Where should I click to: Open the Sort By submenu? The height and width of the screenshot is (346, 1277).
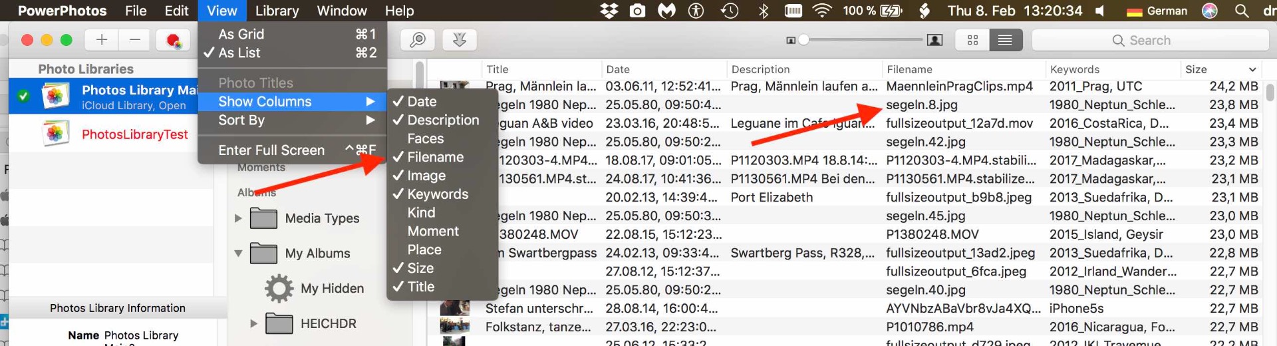click(292, 120)
